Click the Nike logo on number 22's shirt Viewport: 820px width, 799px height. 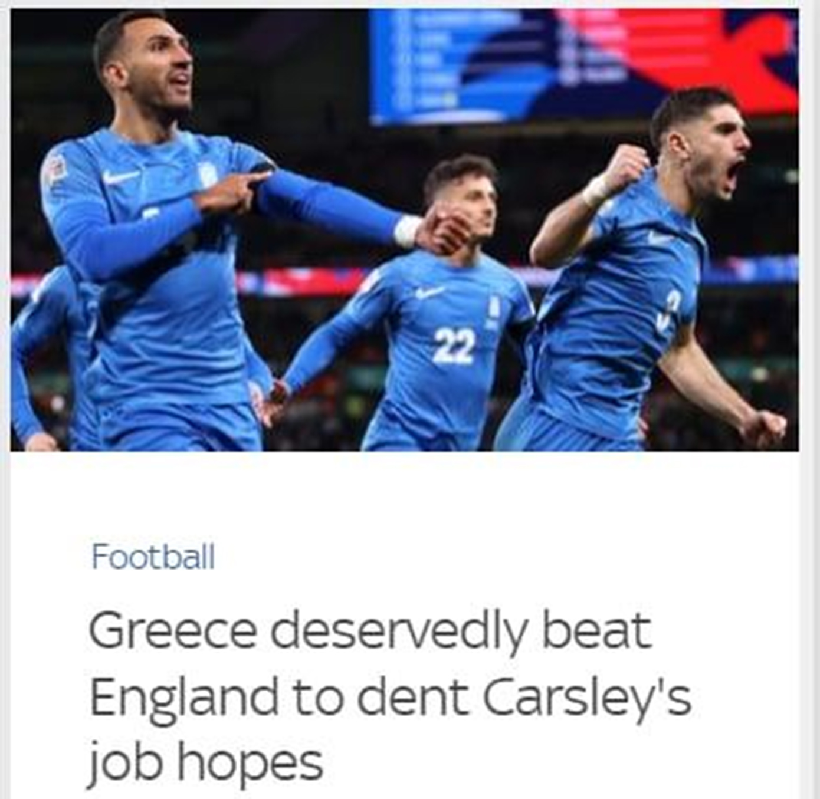pos(429,292)
